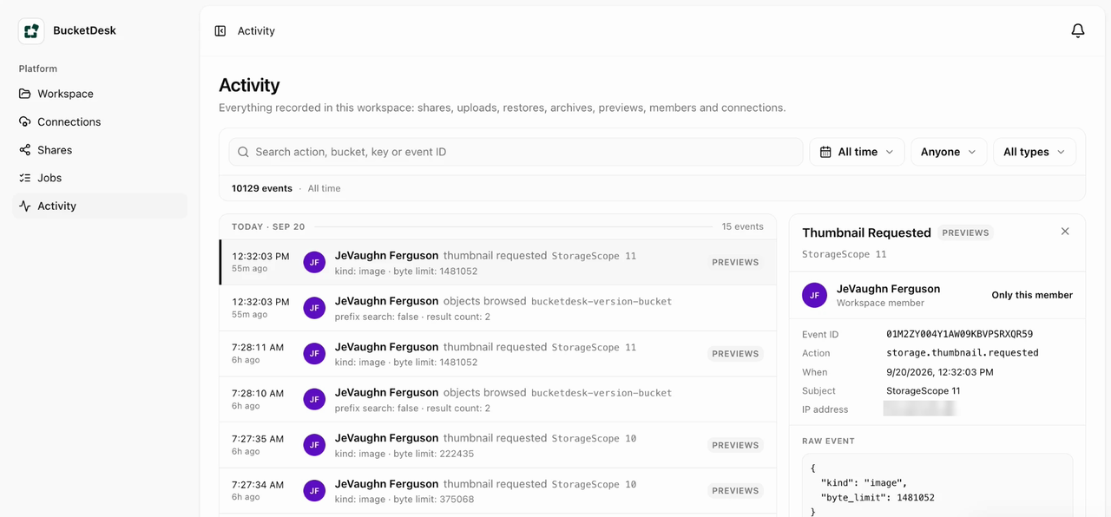Go to Connections in sidebar
1111x517 pixels.
pyautogui.click(x=100, y=121)
